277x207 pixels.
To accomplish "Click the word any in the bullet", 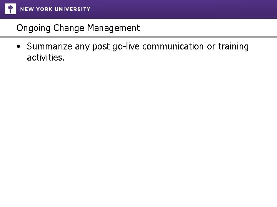I will [x=79, y=47].
